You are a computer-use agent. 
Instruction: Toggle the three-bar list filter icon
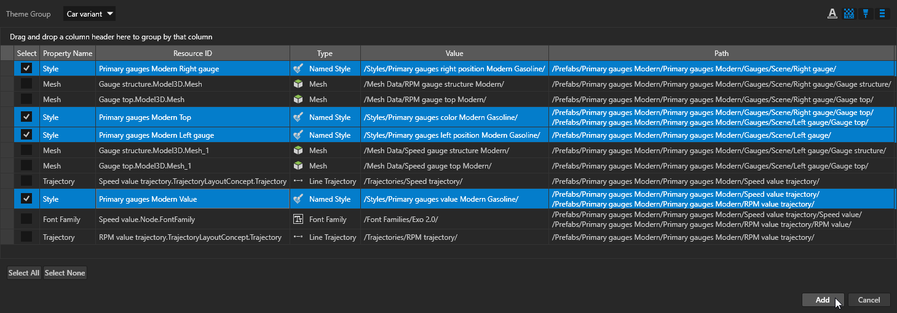point(882,14)
